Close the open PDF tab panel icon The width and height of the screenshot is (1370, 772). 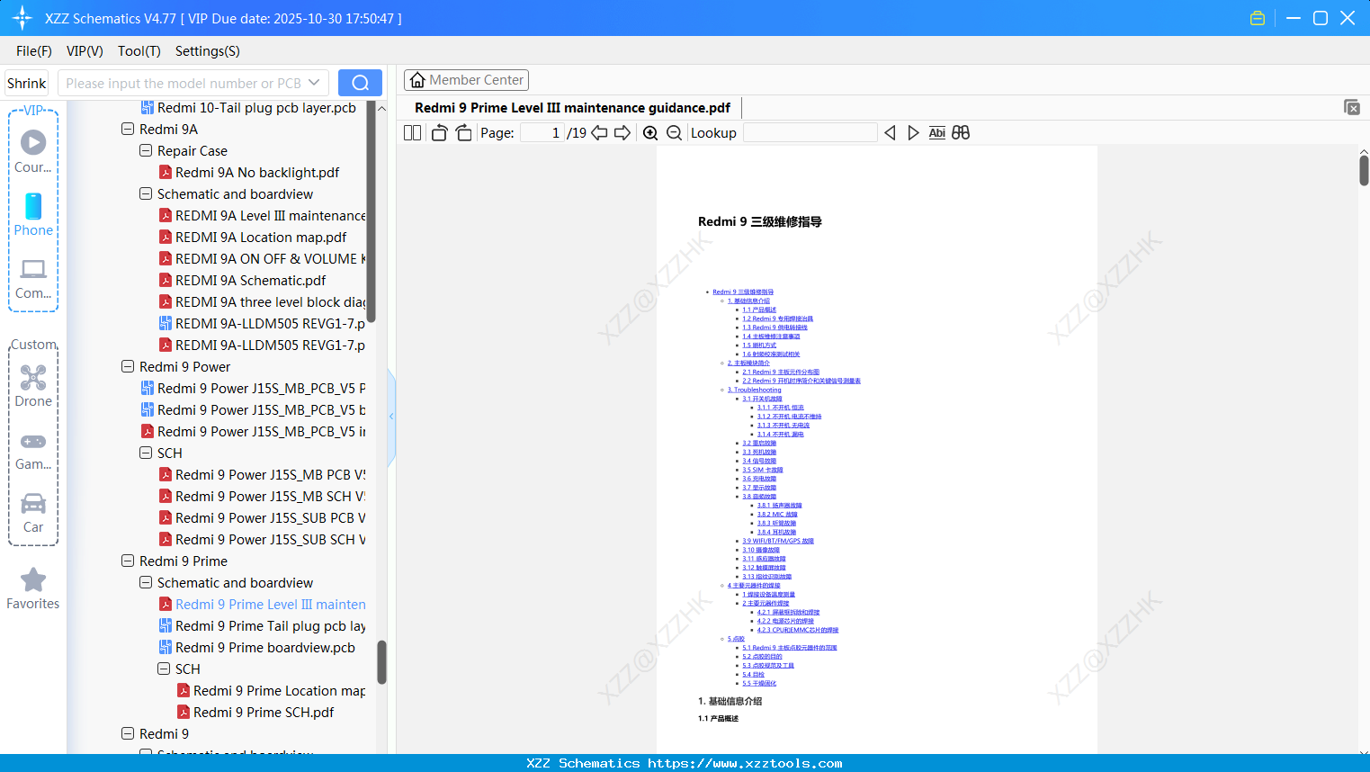pyautogui.click(x=1352, y=107)
